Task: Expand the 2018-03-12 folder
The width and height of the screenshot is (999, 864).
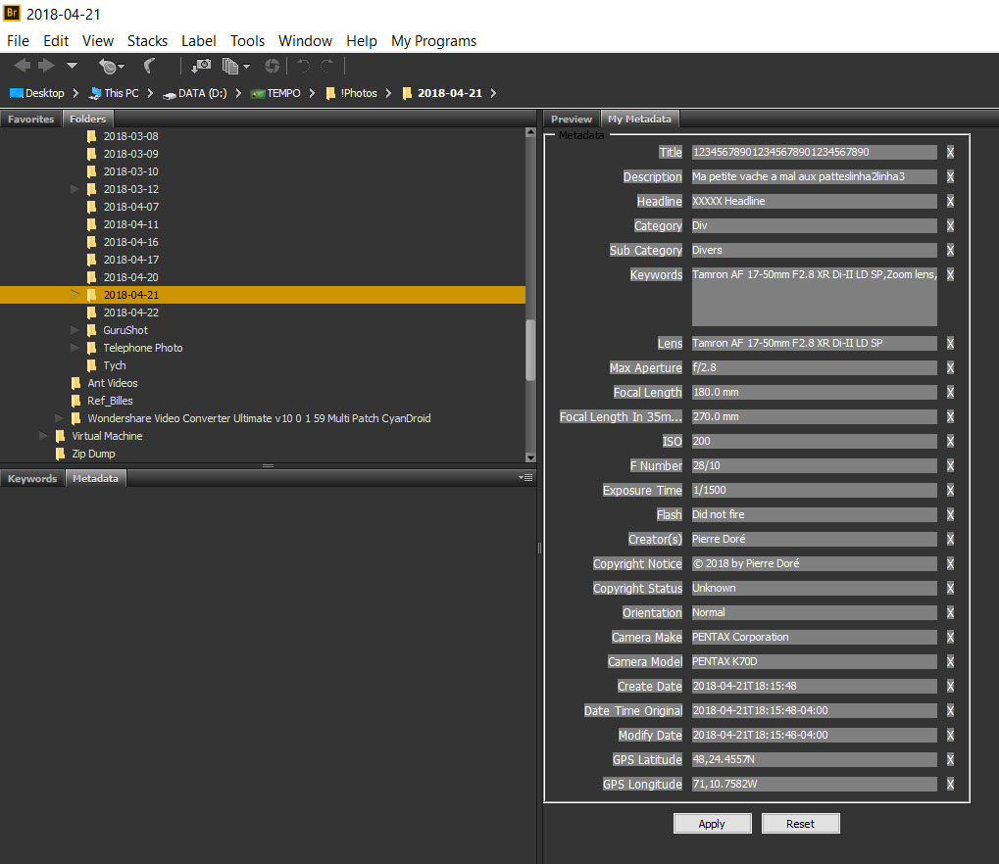Action: 75,189
